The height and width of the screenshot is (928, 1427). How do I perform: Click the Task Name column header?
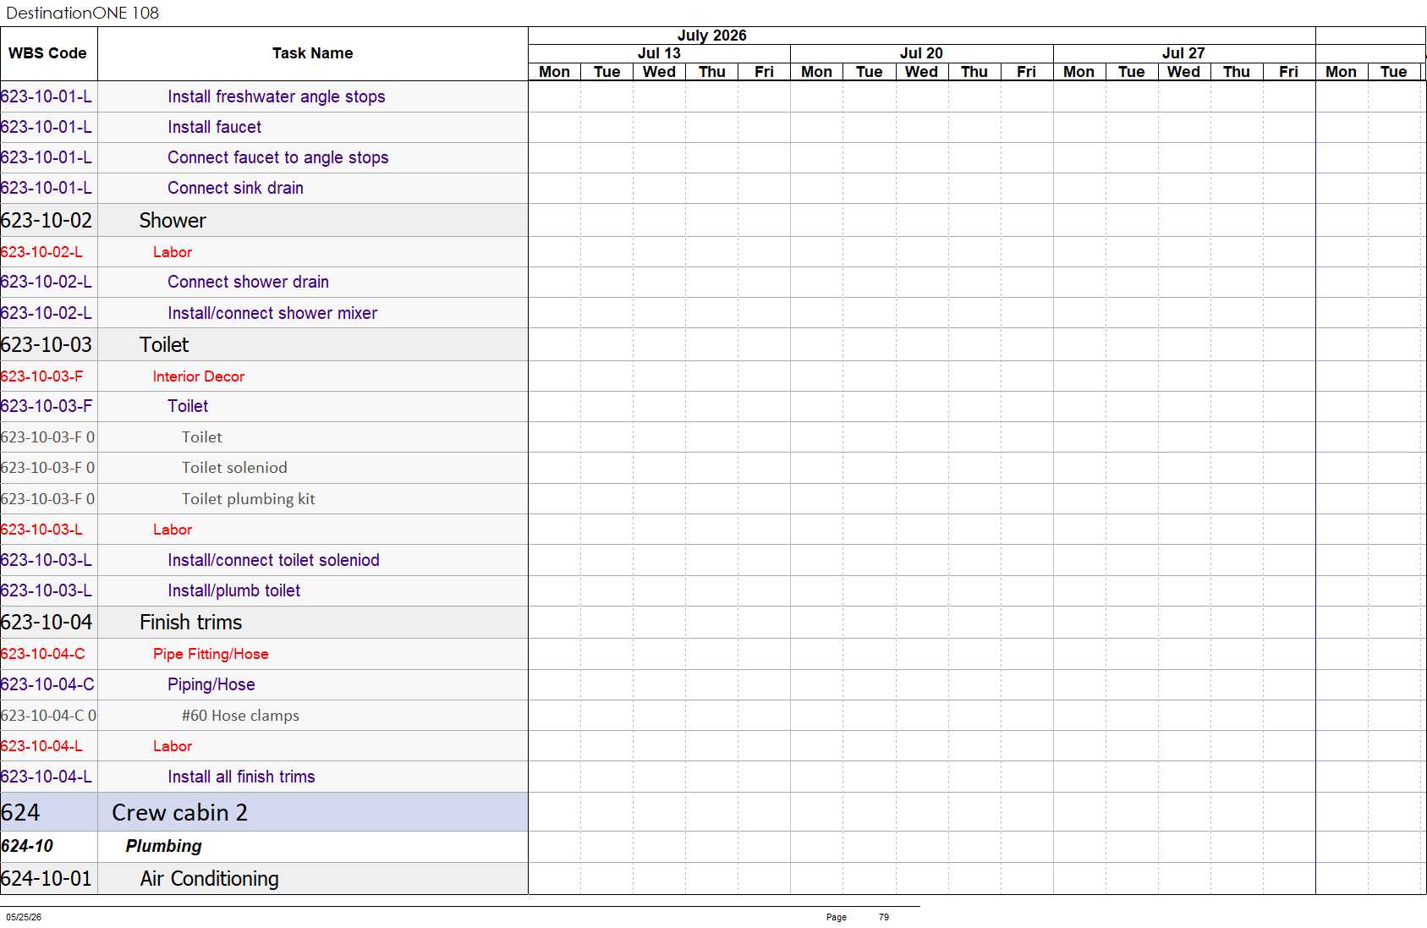[312, 53]
